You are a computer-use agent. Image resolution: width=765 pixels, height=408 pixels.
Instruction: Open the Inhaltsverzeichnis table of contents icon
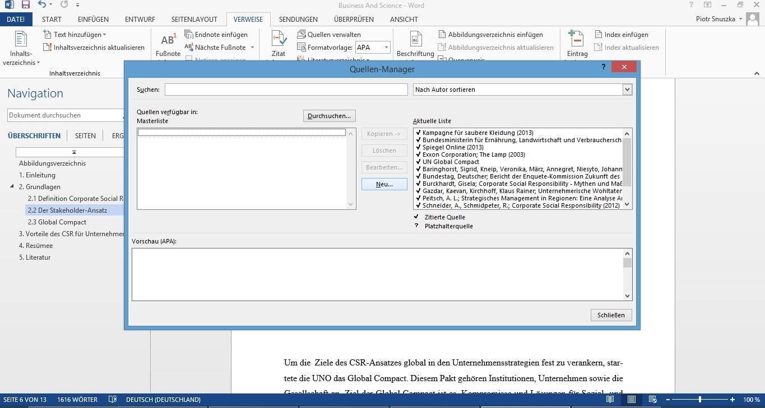(x=21, y=40)
